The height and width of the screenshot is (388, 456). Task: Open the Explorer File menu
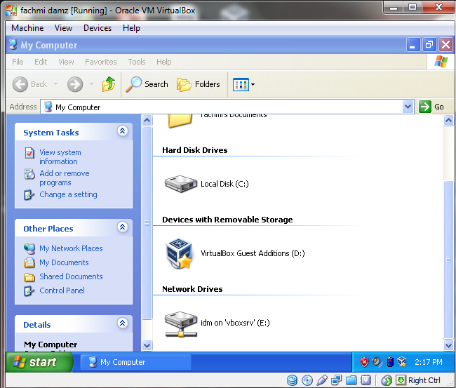(x=18, y=62)
